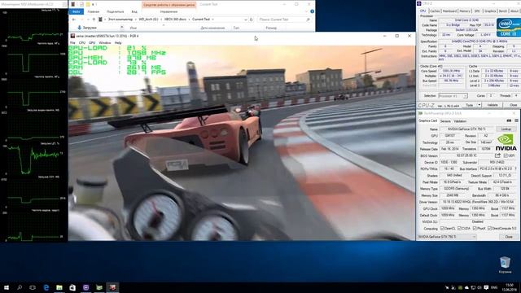Click the Close button in CPU-Z
521x293 pixels.
(x=513, y=105)
